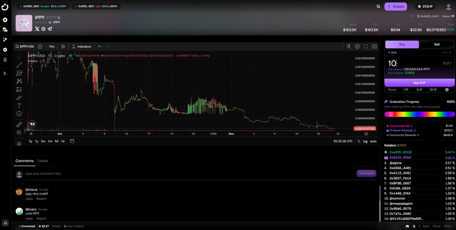
Task: Take a chart snapshot with camera icon
Action: pyautogui.click(x=375, y=46)
